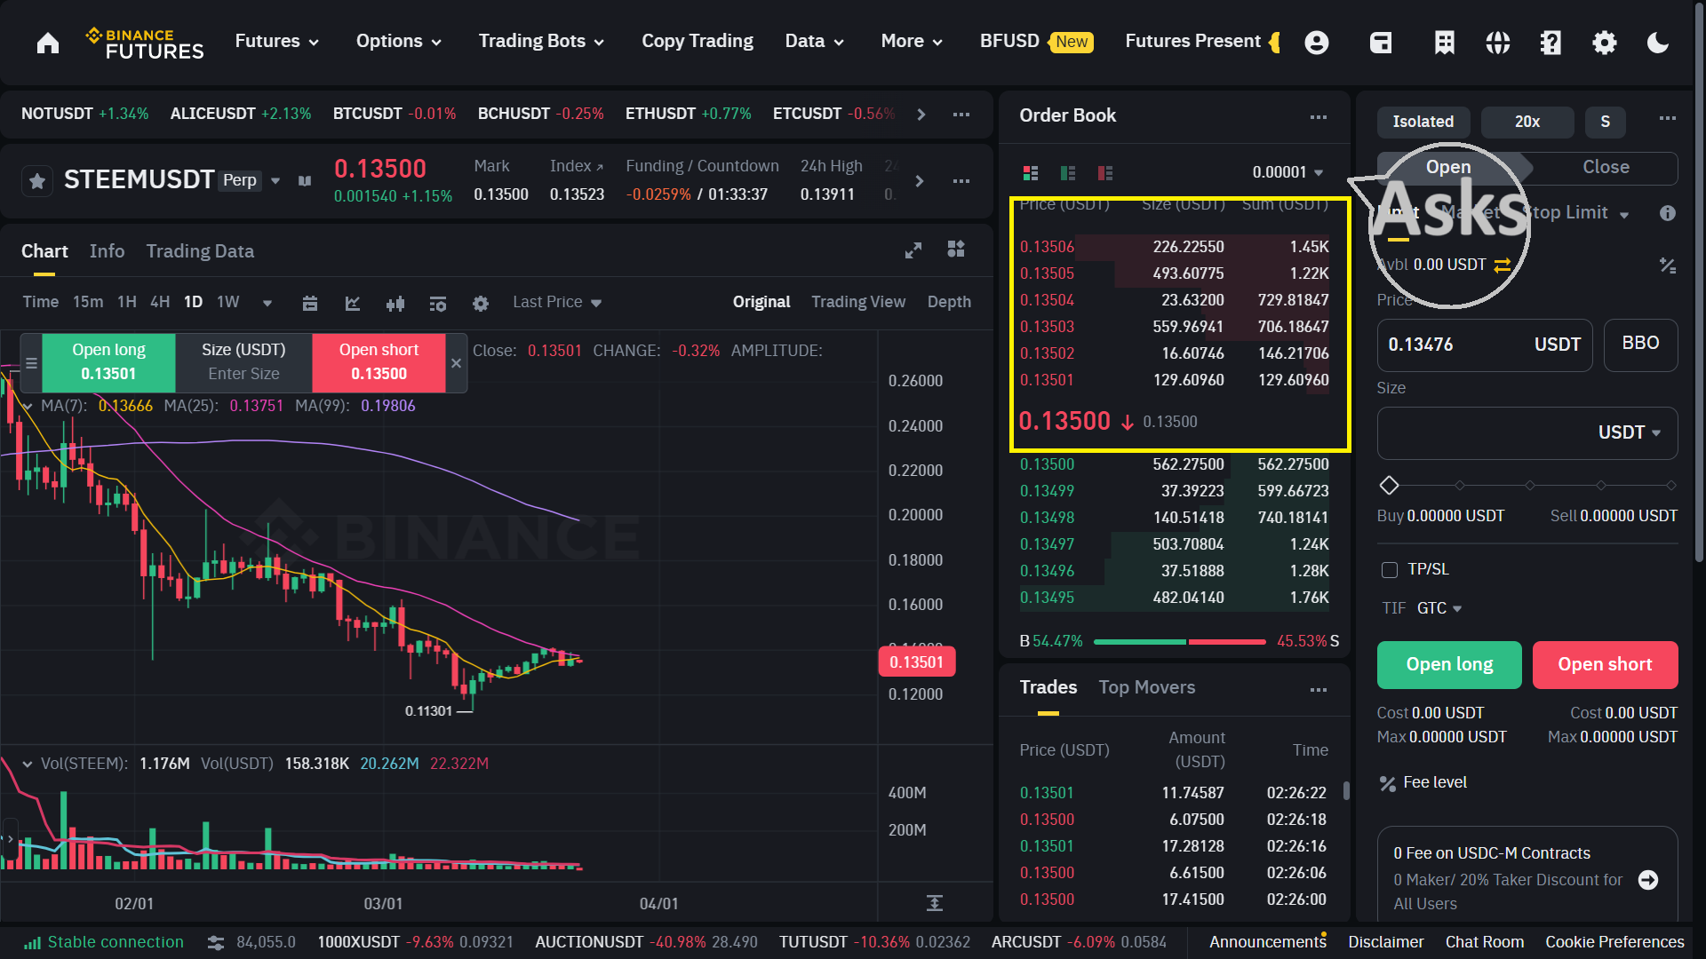Add STEEMUSDT to favorites with the star
Image resolution: width=1706 pixels, height=959 pixels.
coord(37,181)
